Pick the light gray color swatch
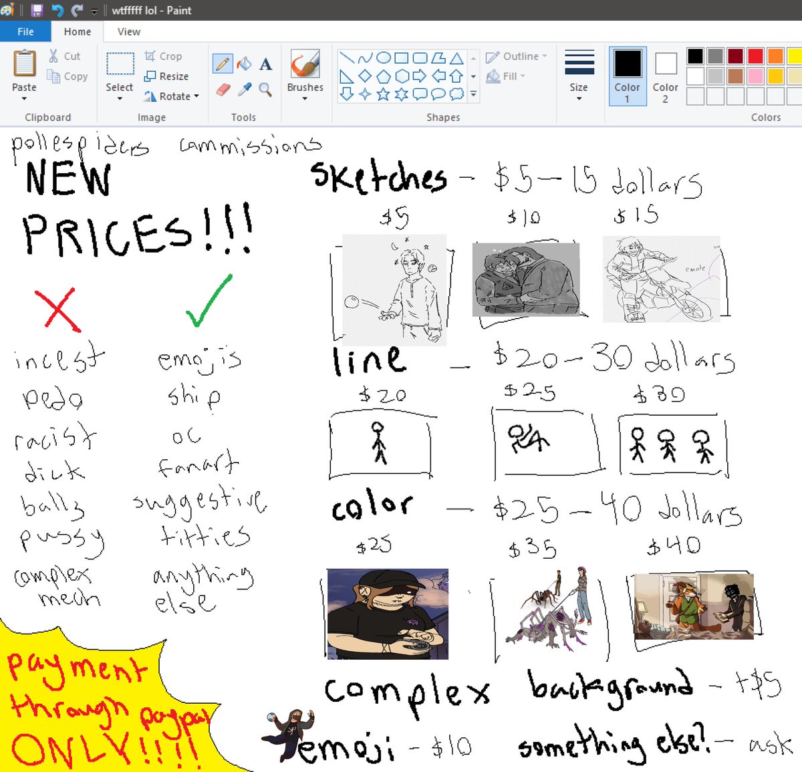 click(x=715, y=76)
